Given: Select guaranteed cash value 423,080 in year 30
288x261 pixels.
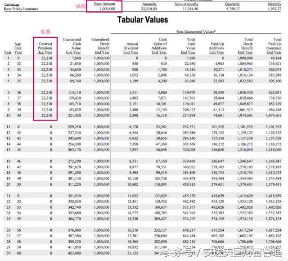Looking at the screenshot, I should coord(75,253).
